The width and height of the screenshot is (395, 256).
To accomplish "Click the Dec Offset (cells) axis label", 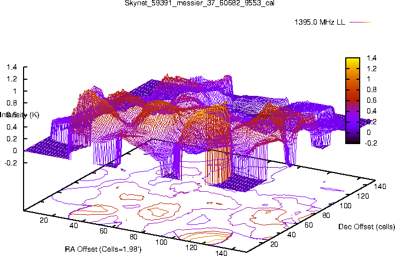I will pyautogui.click(x=367, y=227).
